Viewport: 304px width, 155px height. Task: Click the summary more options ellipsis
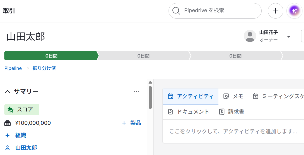point(136,91)
